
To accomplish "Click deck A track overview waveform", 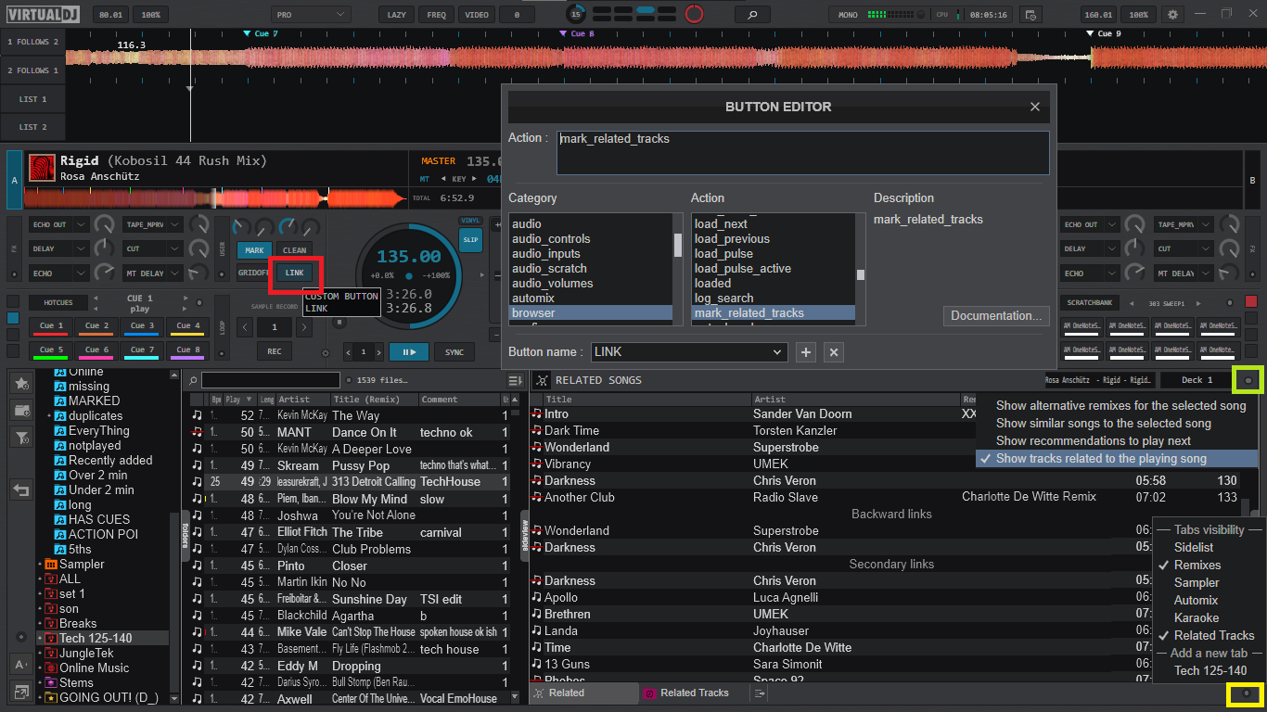I will click(x=214, y=197).
